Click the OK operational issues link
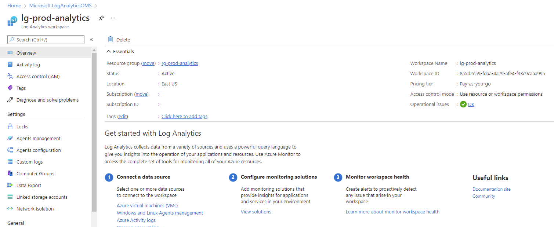The width and height of the screenshot is (554, 227). coord(471,104)
